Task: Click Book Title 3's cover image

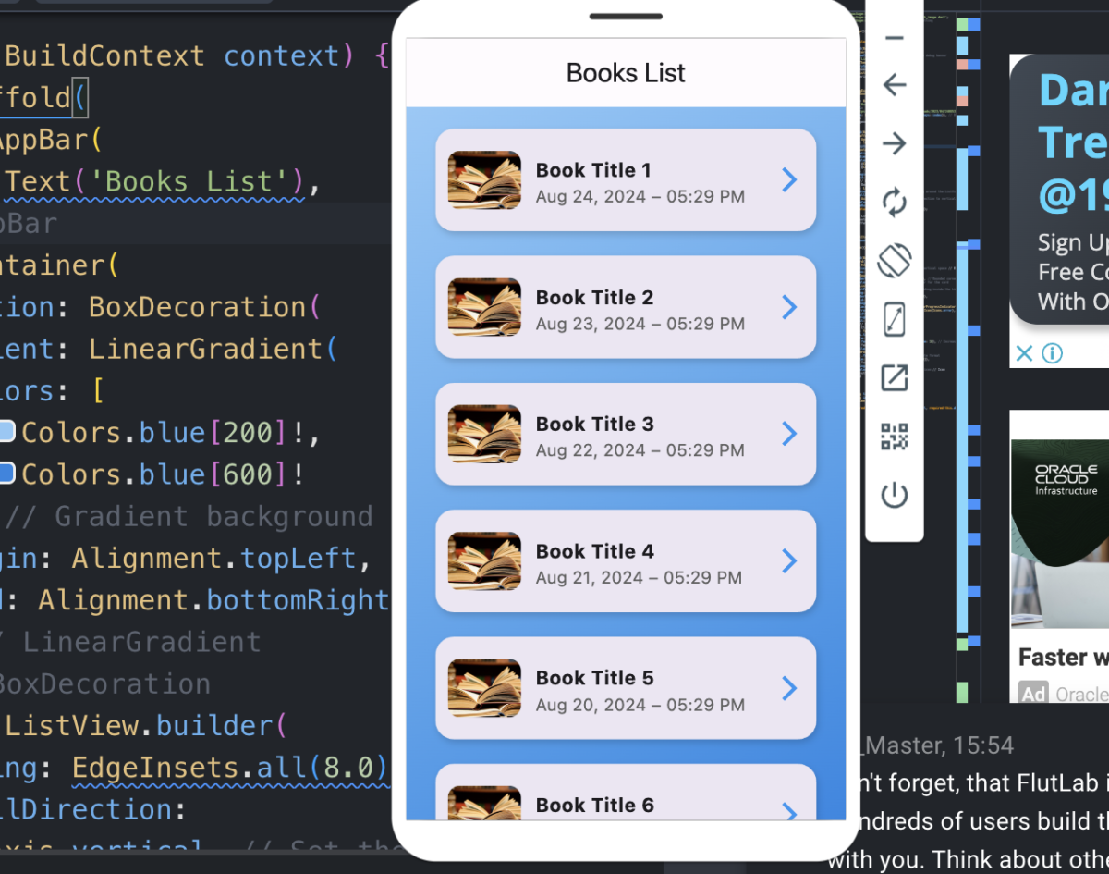Action: pos(484,434)
